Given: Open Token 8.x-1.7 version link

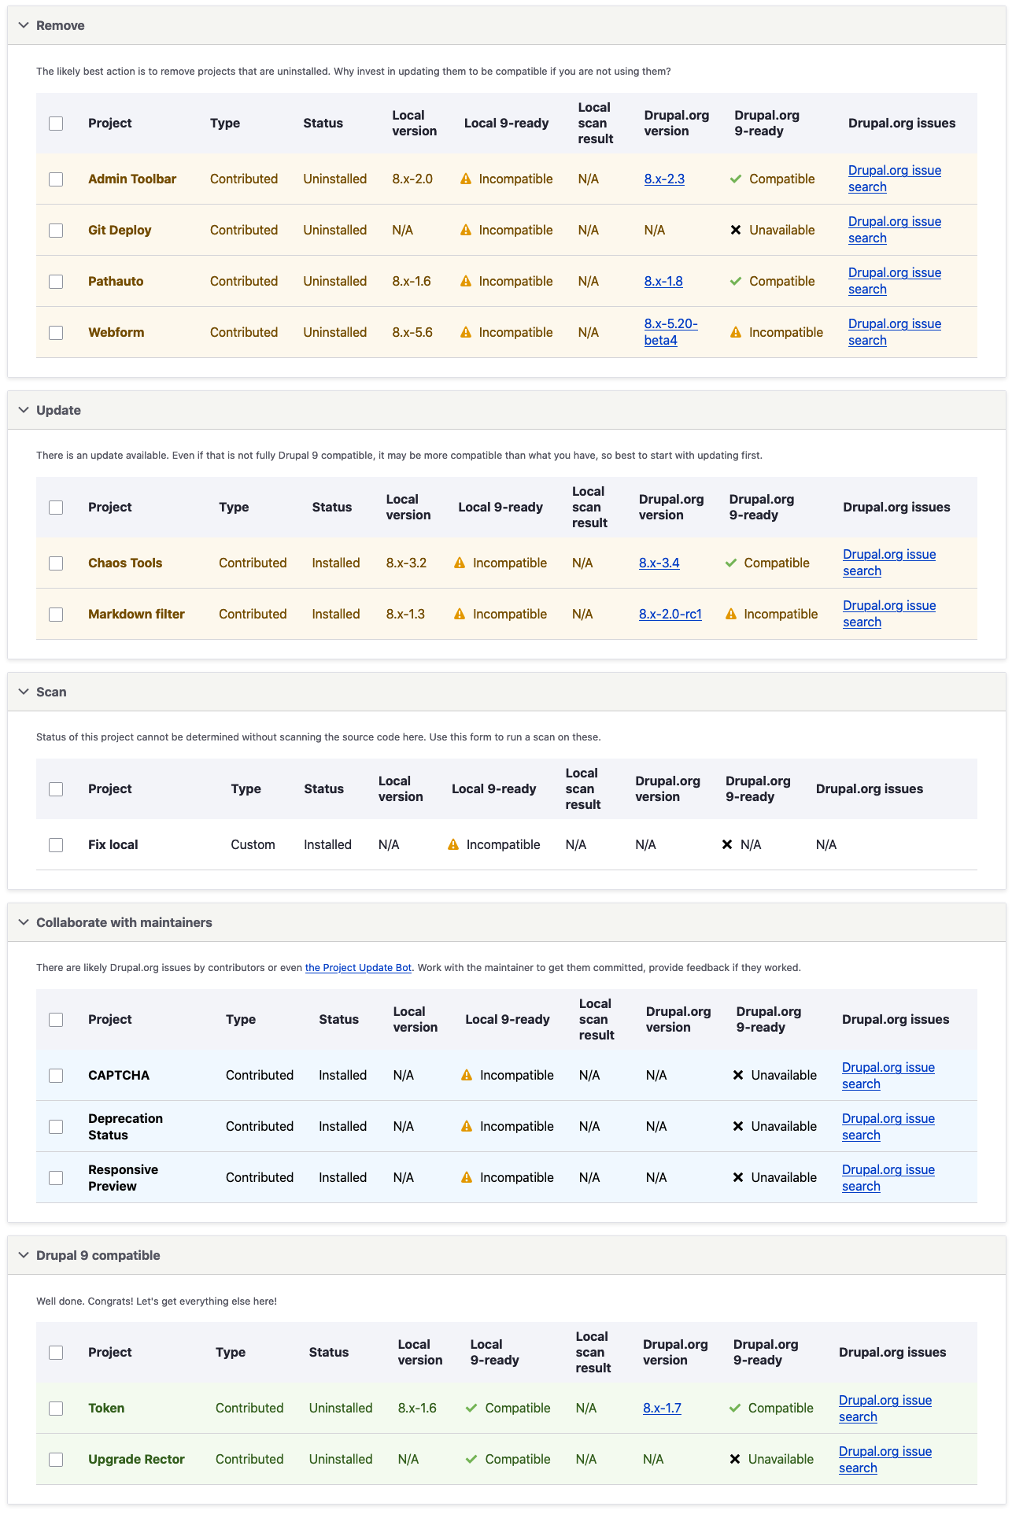Looking at the screenshot, I should point(662,1408).
